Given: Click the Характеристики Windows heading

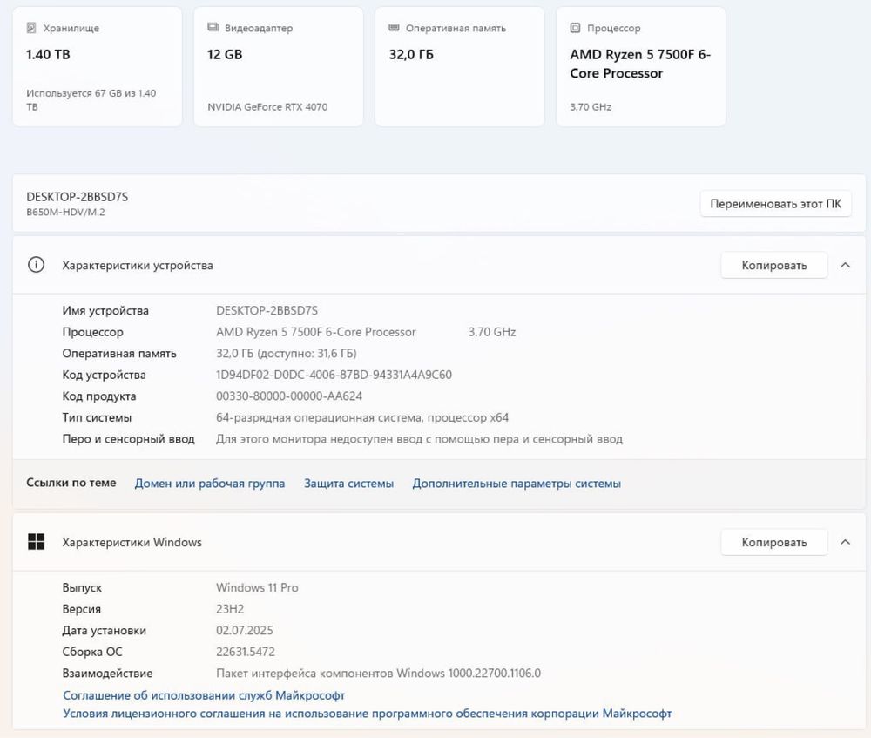Looking at the screenshot, I should coord(132,542).
